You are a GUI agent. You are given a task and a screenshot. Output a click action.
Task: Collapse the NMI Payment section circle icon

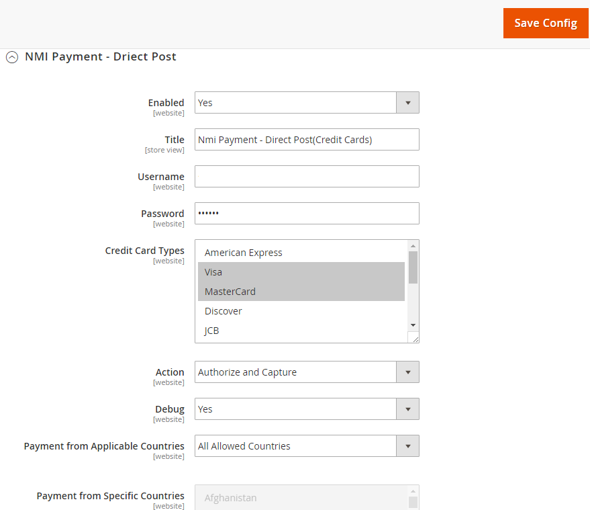[12, 57]
